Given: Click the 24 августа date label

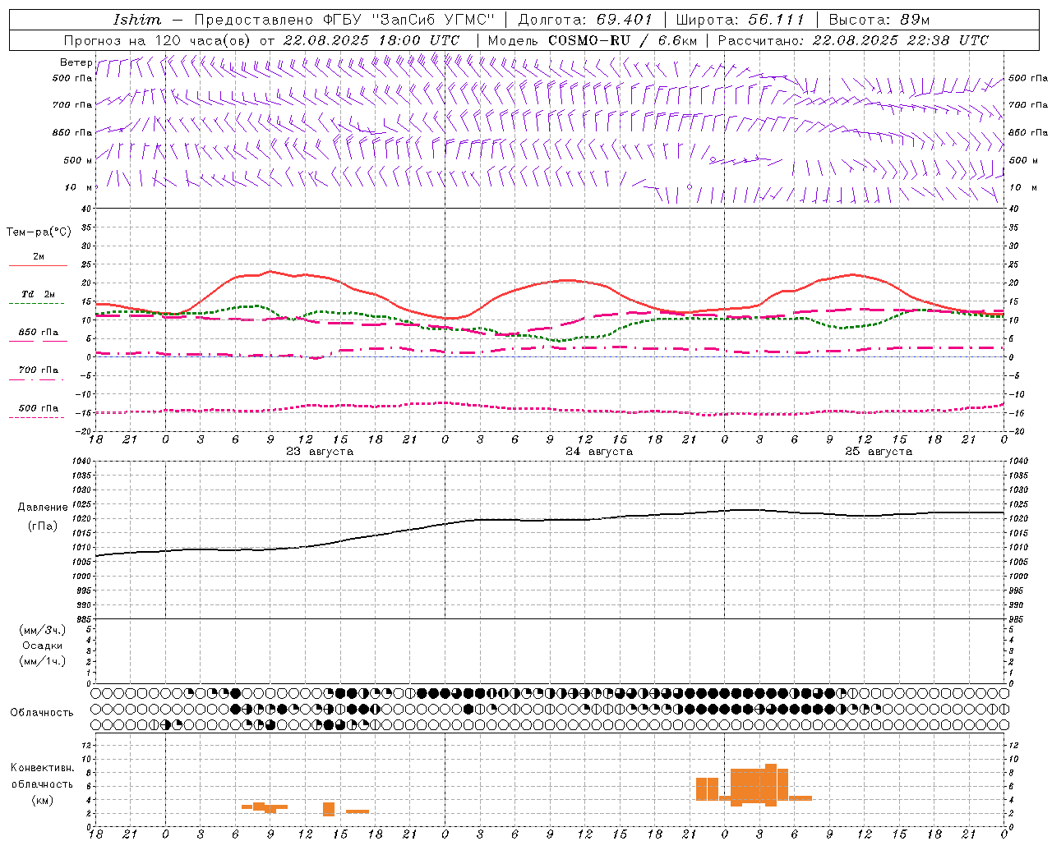Looking at the screenshot, I should tap(599, 452).
